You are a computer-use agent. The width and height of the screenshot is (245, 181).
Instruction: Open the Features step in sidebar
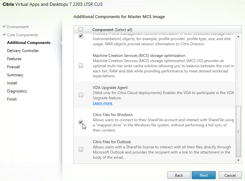pyautogui.click(x=14, y=59)
